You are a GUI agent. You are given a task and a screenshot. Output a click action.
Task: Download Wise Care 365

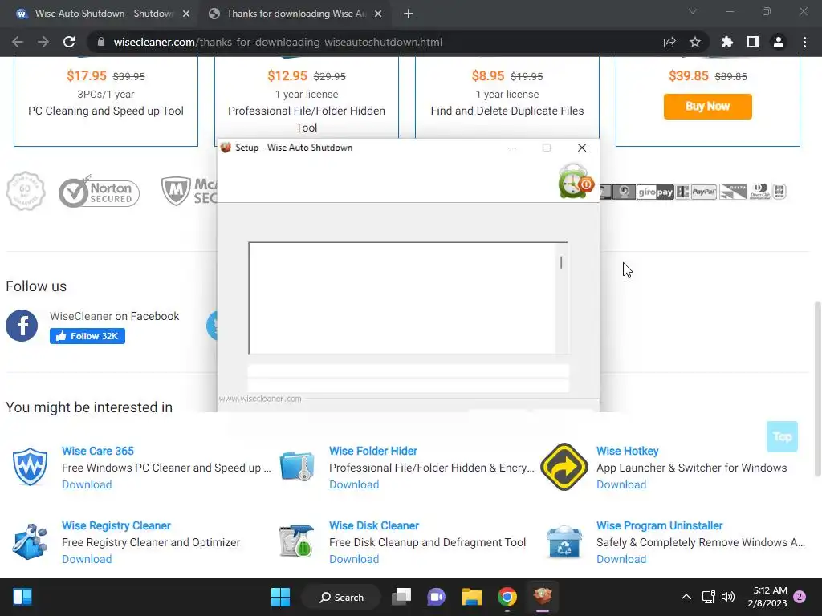tap(87, 484)
